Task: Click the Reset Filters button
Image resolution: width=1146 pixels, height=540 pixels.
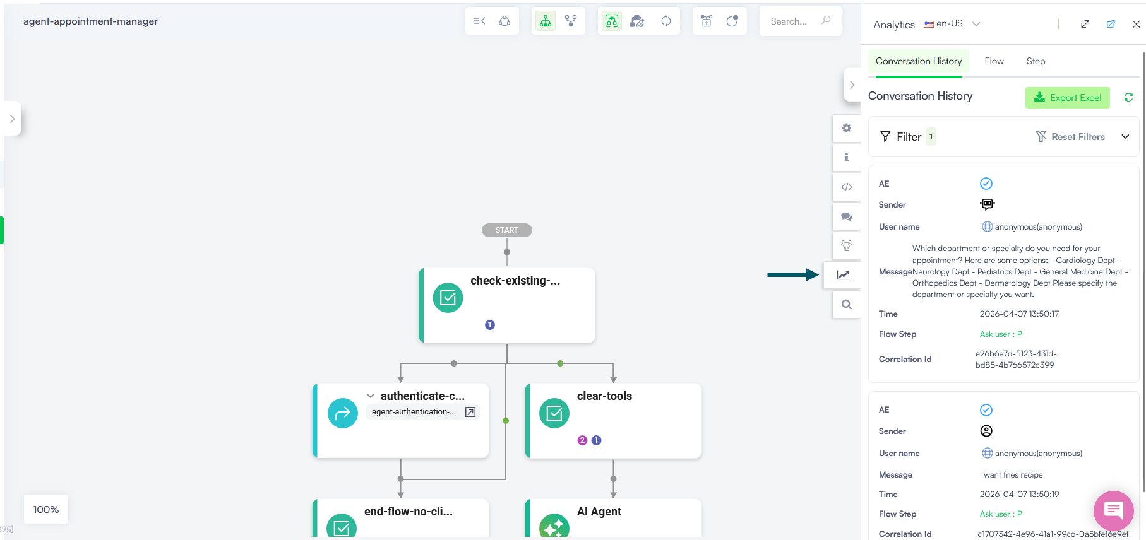Action: [1070, 137]
